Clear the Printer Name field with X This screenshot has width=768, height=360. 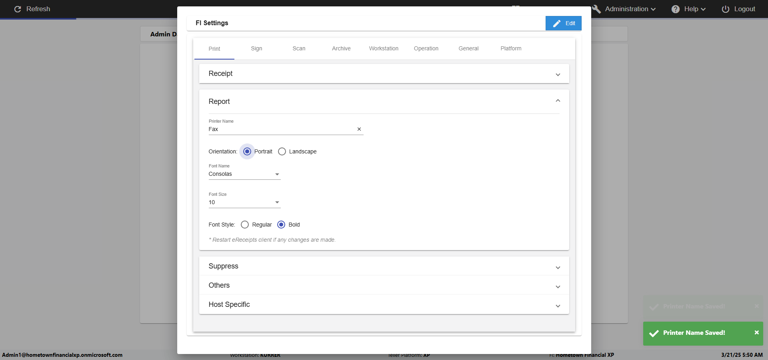359,129
